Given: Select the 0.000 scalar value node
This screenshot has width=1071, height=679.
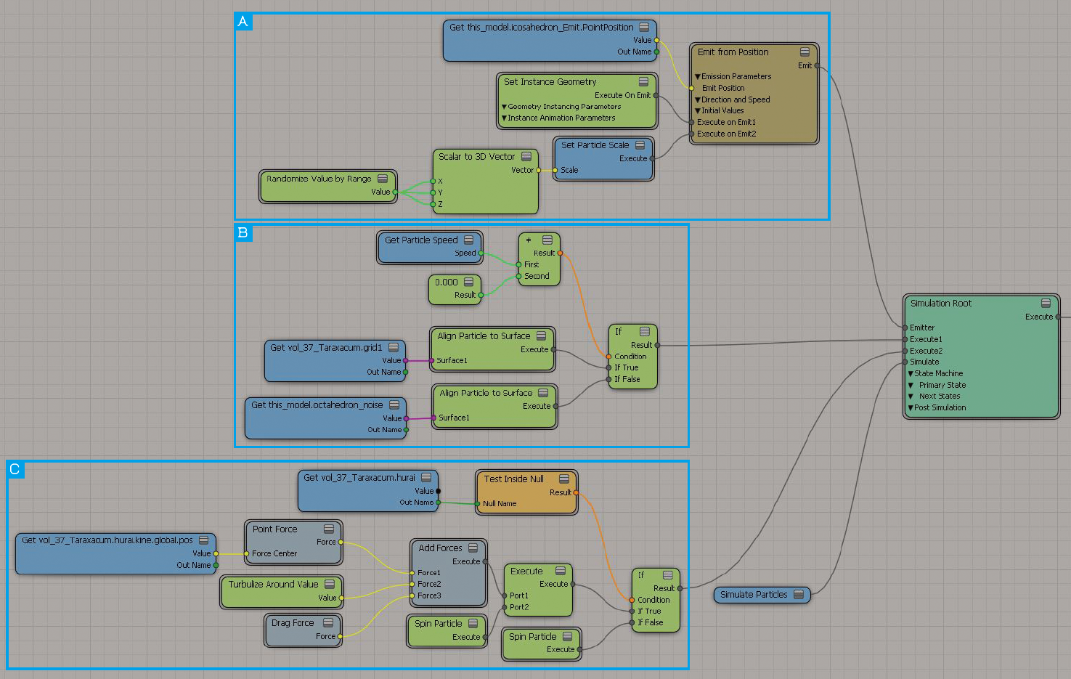Looking at the screenshot, I should coord(447,282).
